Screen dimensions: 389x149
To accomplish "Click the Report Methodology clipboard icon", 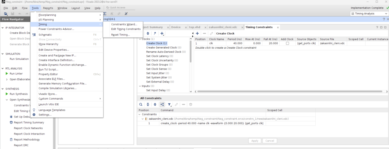I will coord(11,139).
